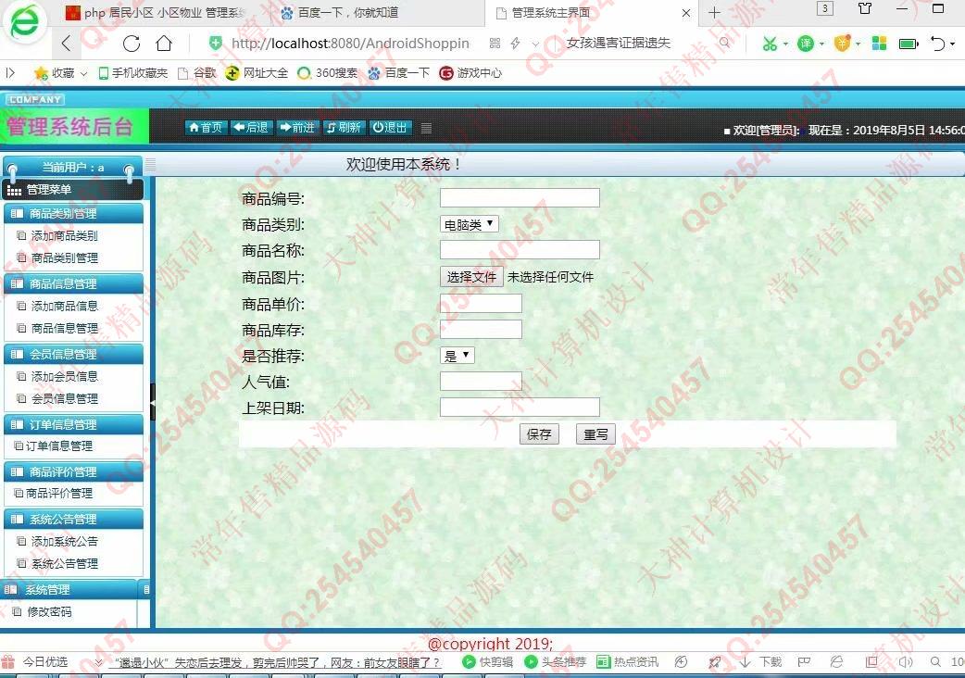Viewport: 965px width, 678px height.
Task: Open the QR code grid icon
Action: (x=495, y=43)
